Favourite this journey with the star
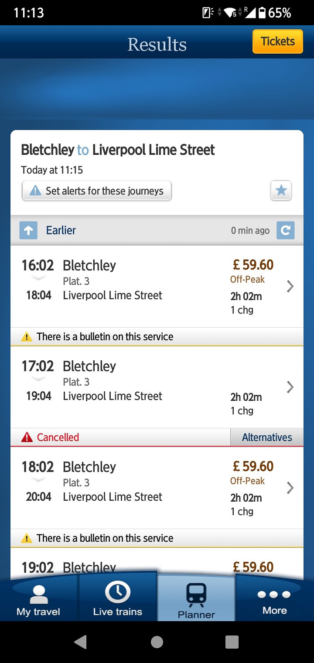The image size is (314, 663). click(x=281, y=191)
